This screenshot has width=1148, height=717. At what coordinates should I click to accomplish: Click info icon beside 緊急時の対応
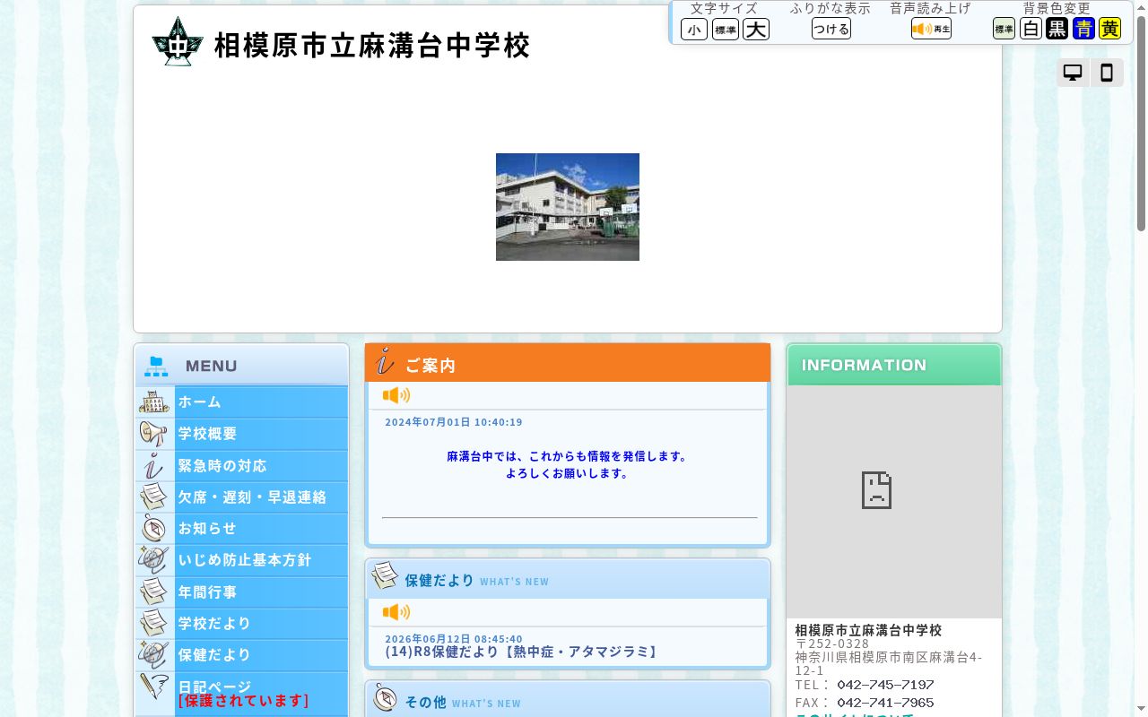[154, 465]
